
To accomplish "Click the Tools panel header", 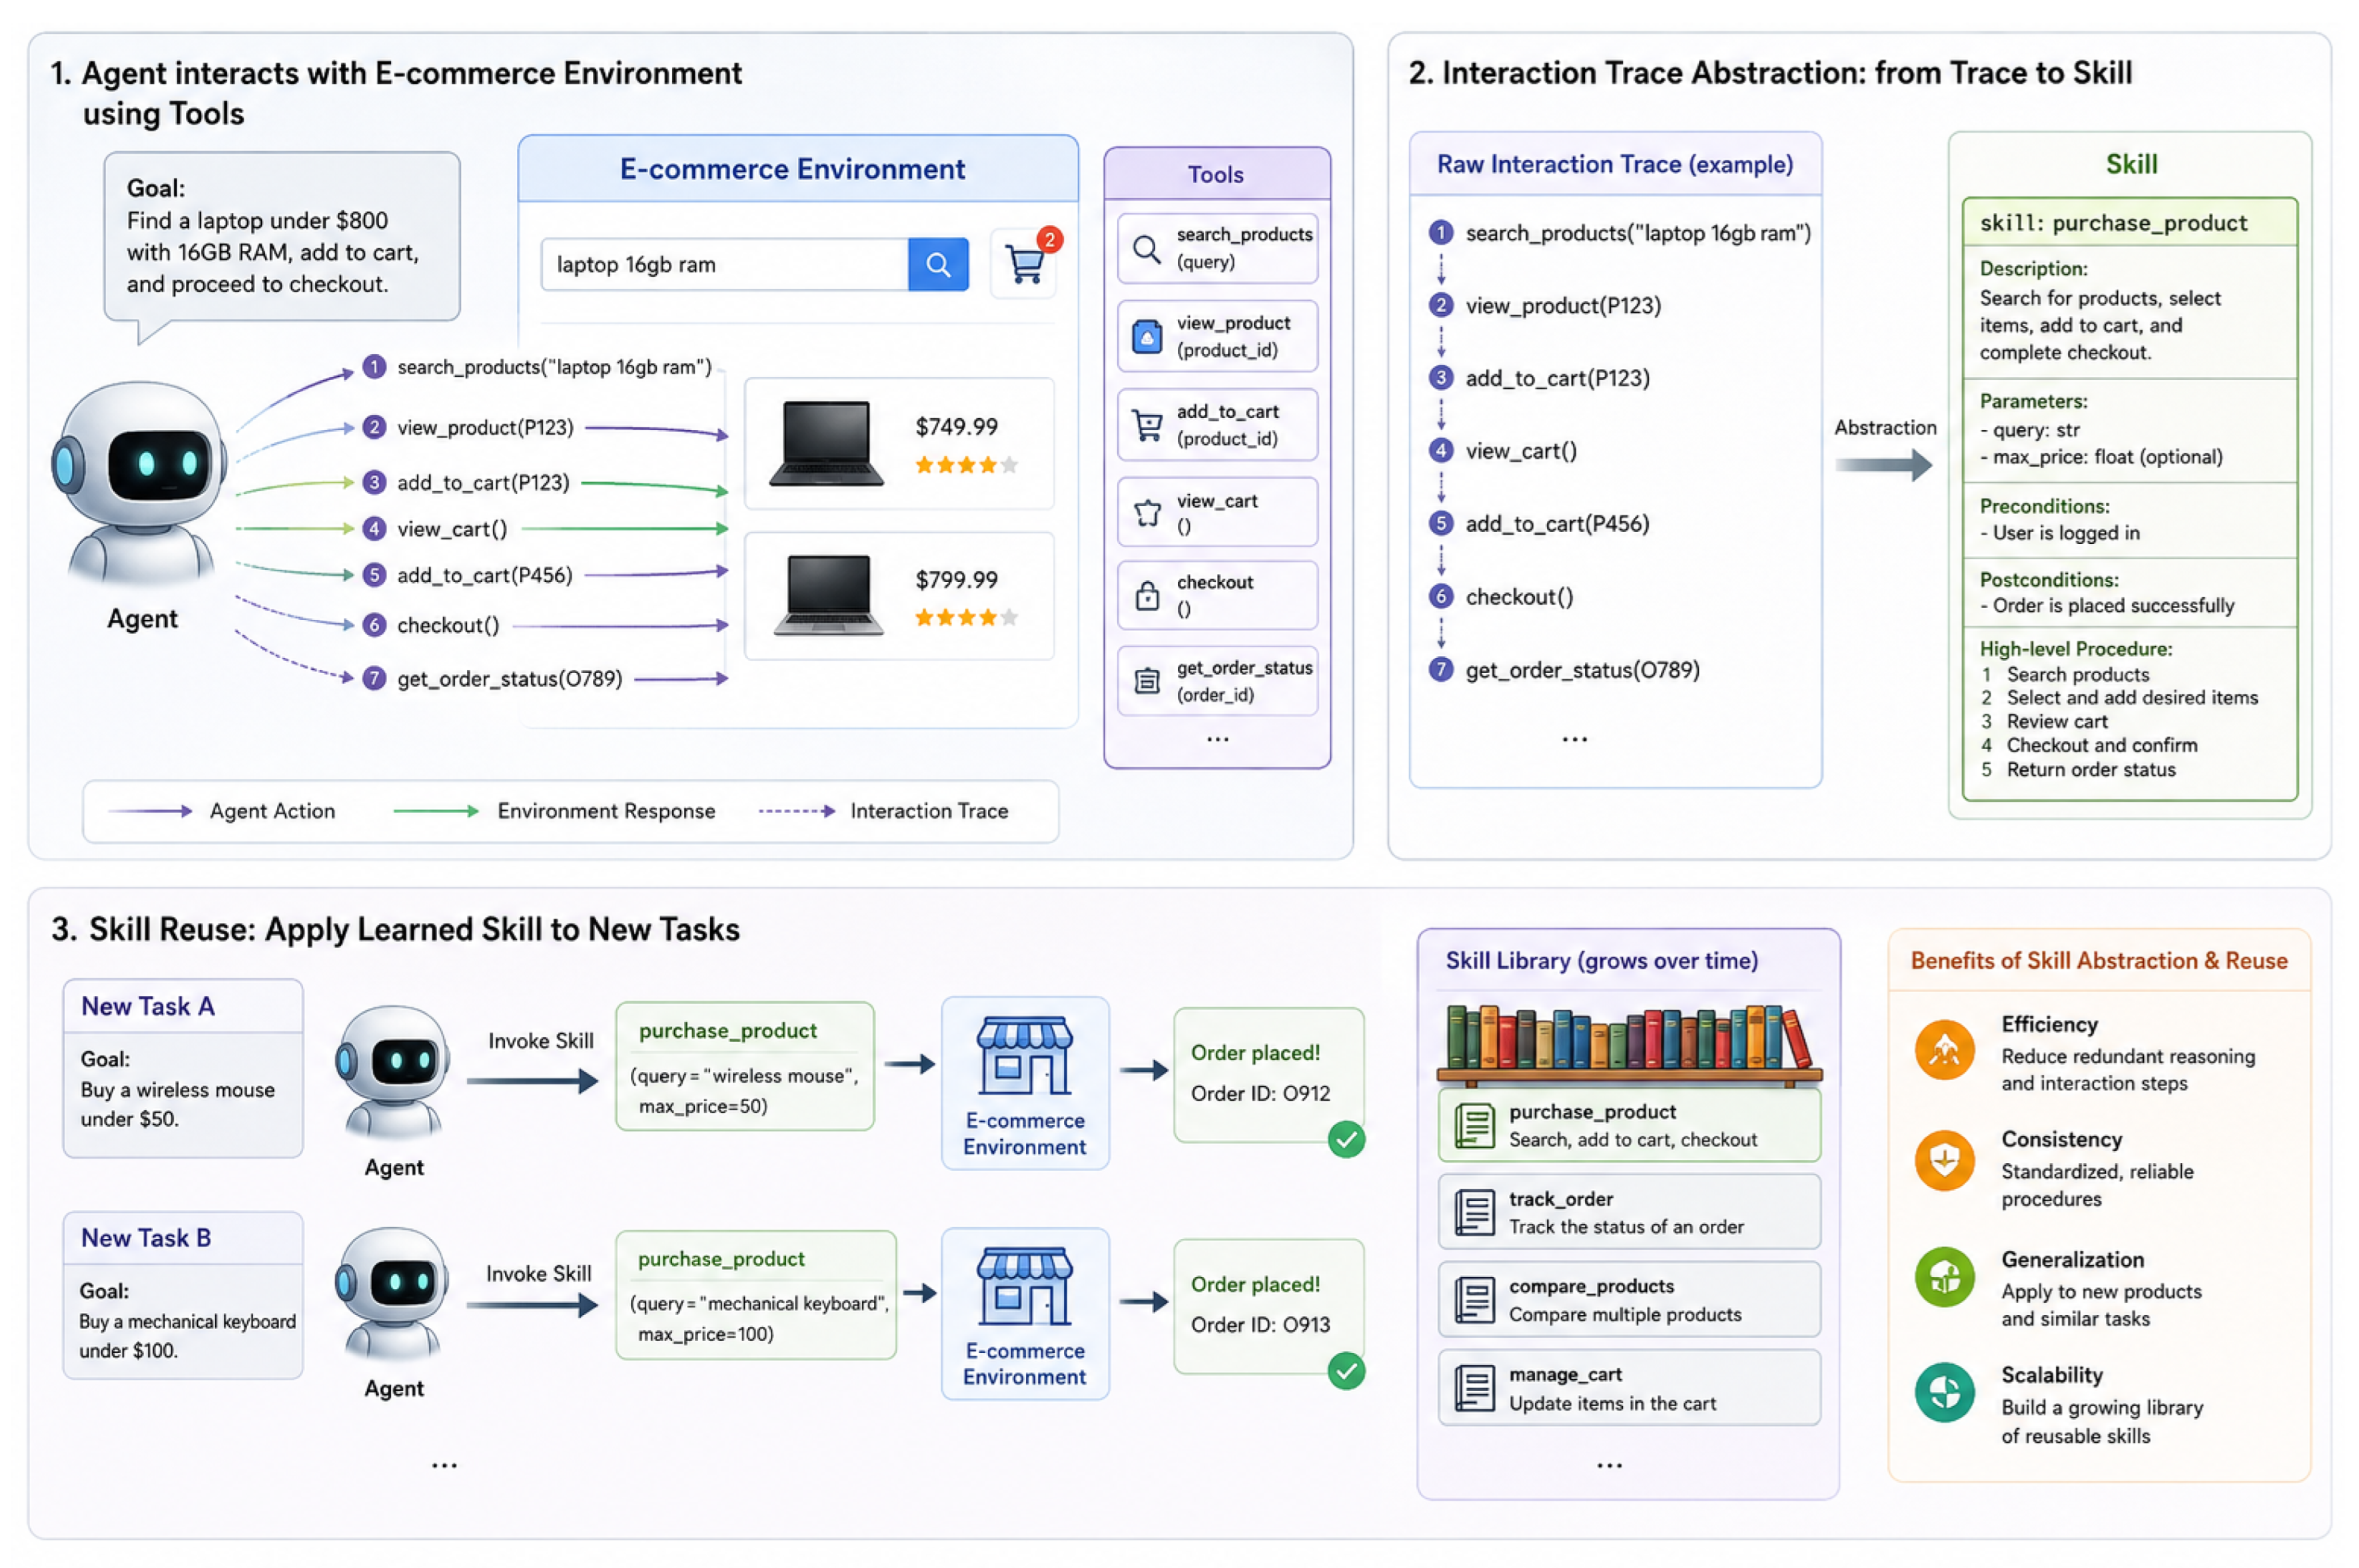I will tap(1216, 174).
